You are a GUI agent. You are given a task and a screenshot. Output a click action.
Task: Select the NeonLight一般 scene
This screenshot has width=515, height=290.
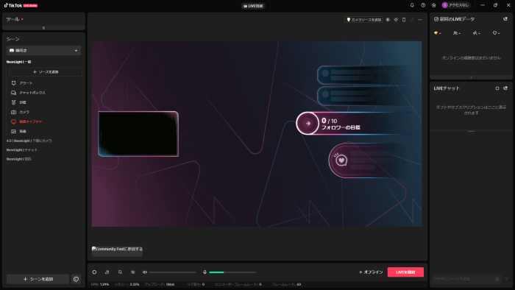pyautogui.click(x=18, y=62)
